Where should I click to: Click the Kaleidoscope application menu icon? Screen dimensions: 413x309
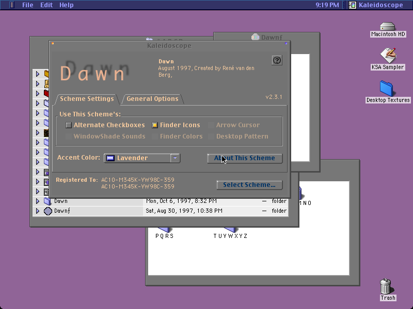coord(352,5)
